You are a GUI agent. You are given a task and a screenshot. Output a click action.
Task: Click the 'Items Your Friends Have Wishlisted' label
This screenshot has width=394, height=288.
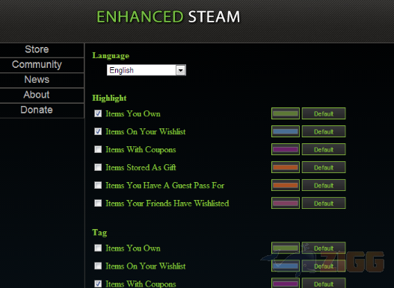pyautogui.click(x=167, y=203)
